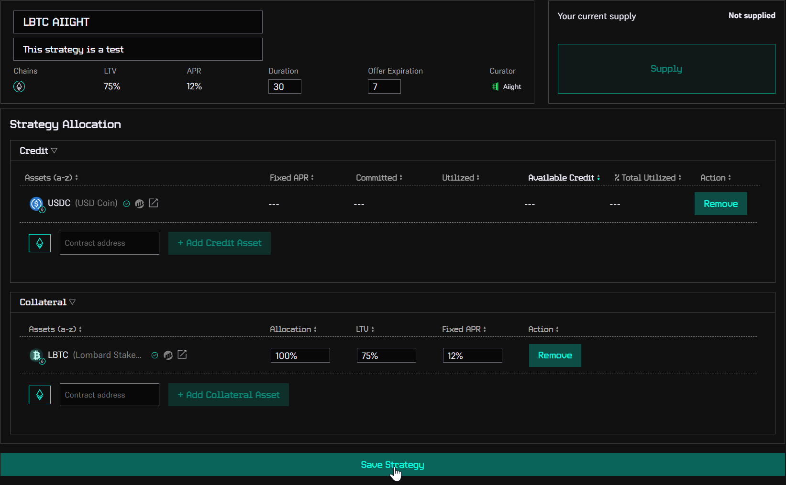Remove the USDC credit asset

coord(720,204)
